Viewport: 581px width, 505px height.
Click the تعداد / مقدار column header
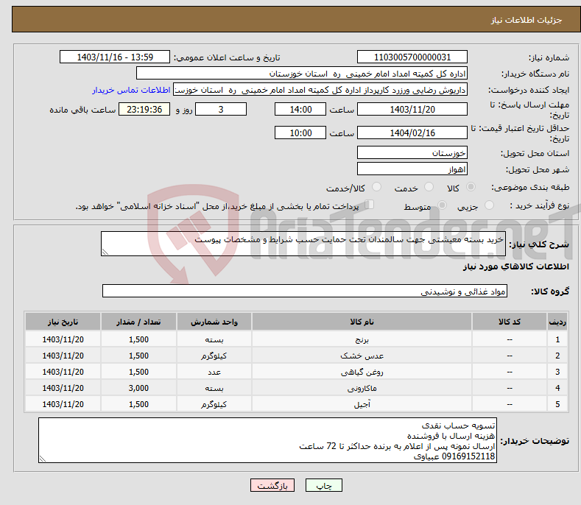(138, 322)
